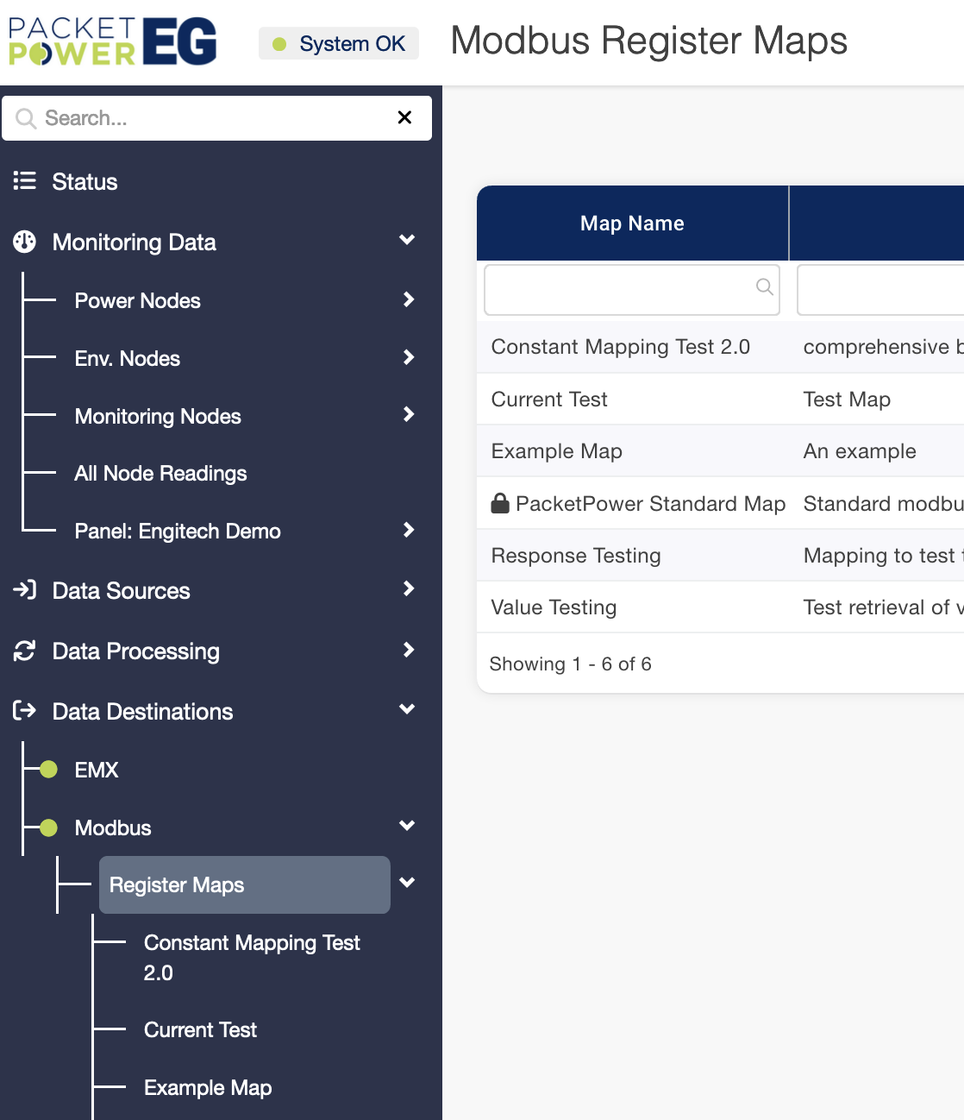Open Value Testing map in table
Viewport: 964px width, 1120px height.
[554, 607]
